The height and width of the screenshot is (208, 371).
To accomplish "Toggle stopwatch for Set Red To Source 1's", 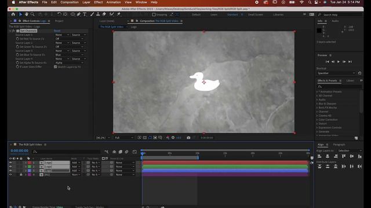I will pyautogui.click(x=17, y=39).
